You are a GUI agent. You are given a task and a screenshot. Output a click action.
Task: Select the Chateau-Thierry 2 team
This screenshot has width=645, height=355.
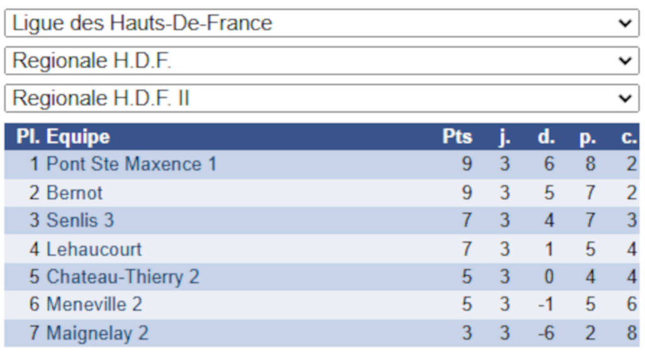123,277
